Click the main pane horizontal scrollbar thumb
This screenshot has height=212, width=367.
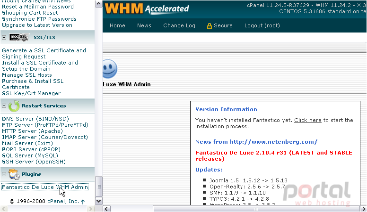[x=256, y=209]
